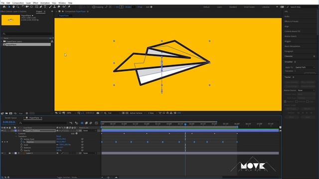Select the Pan Behind anchor point tool
Screen dimensions: 319x179
click(x=31, y=7)
